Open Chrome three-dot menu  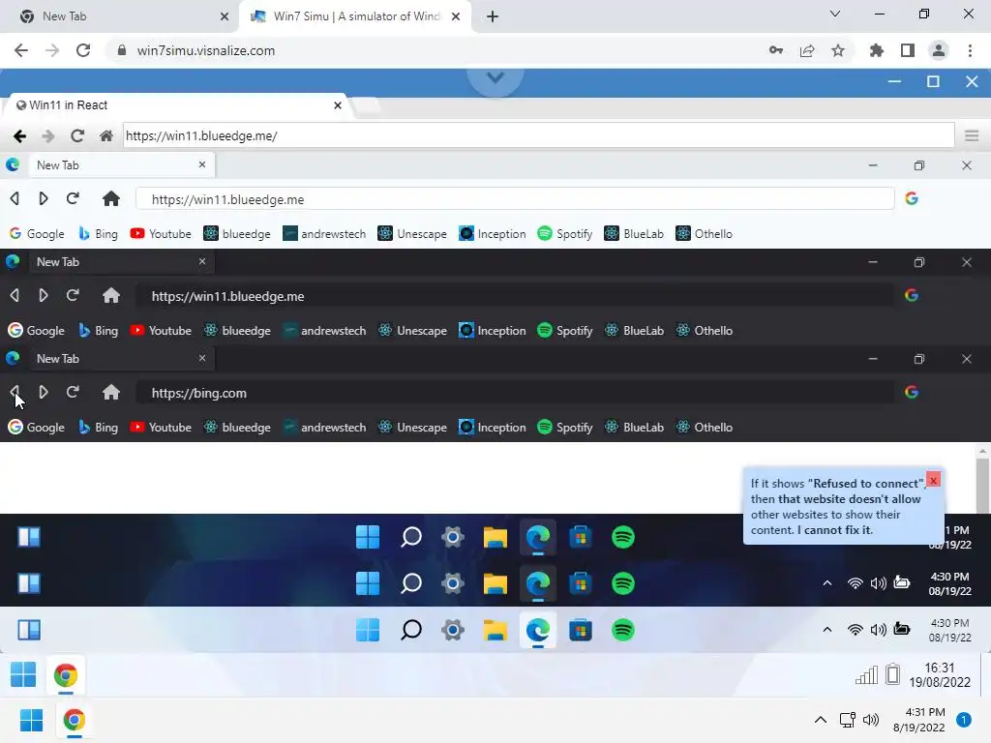970,50
